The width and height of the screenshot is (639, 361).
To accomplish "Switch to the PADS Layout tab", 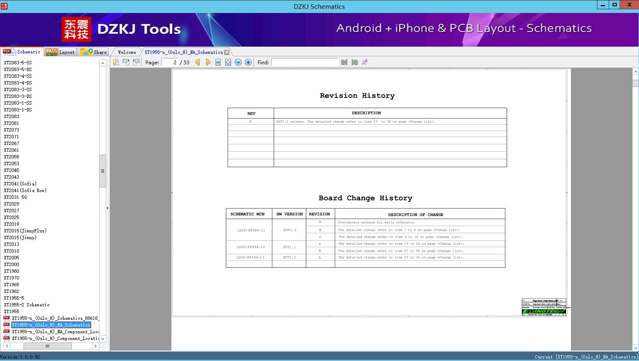I will (60, 52).
